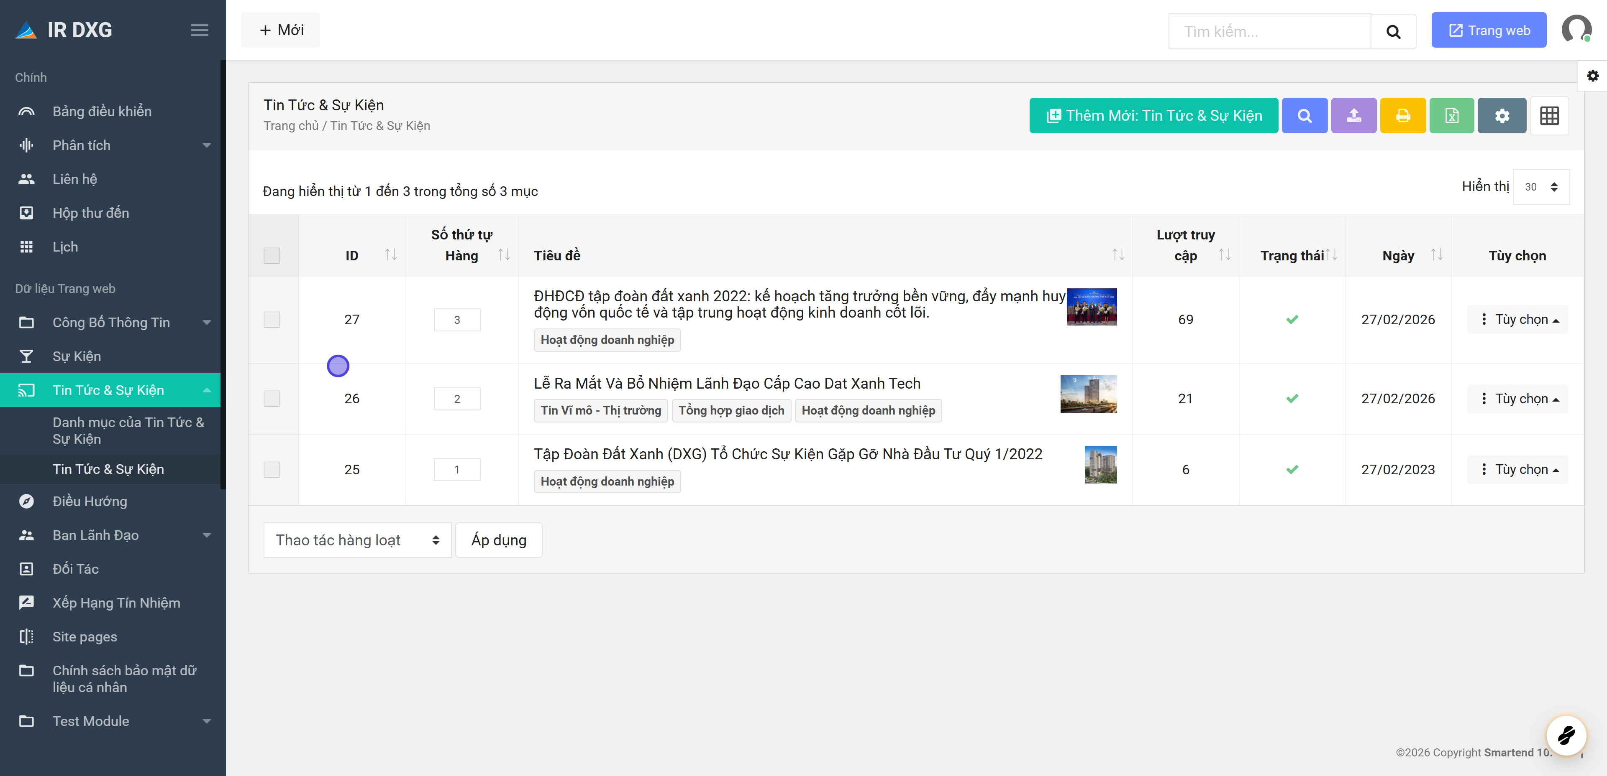The image size is (1607, 776).
Task: Toggle status checkmark for ID 27
Action: pyautogui.click(x=1292, y=320)
